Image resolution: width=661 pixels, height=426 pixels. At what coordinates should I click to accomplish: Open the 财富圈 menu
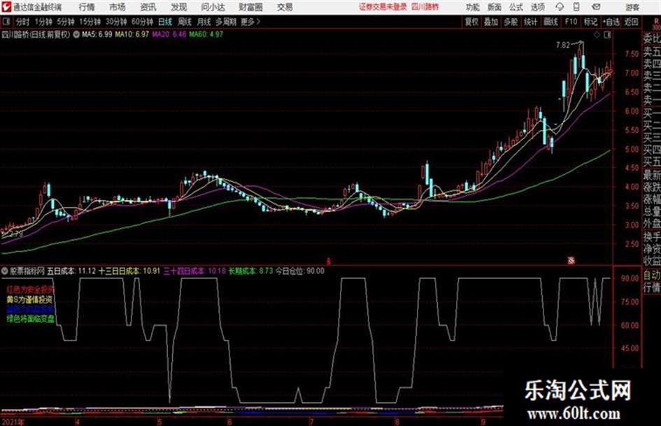(250, 7)
